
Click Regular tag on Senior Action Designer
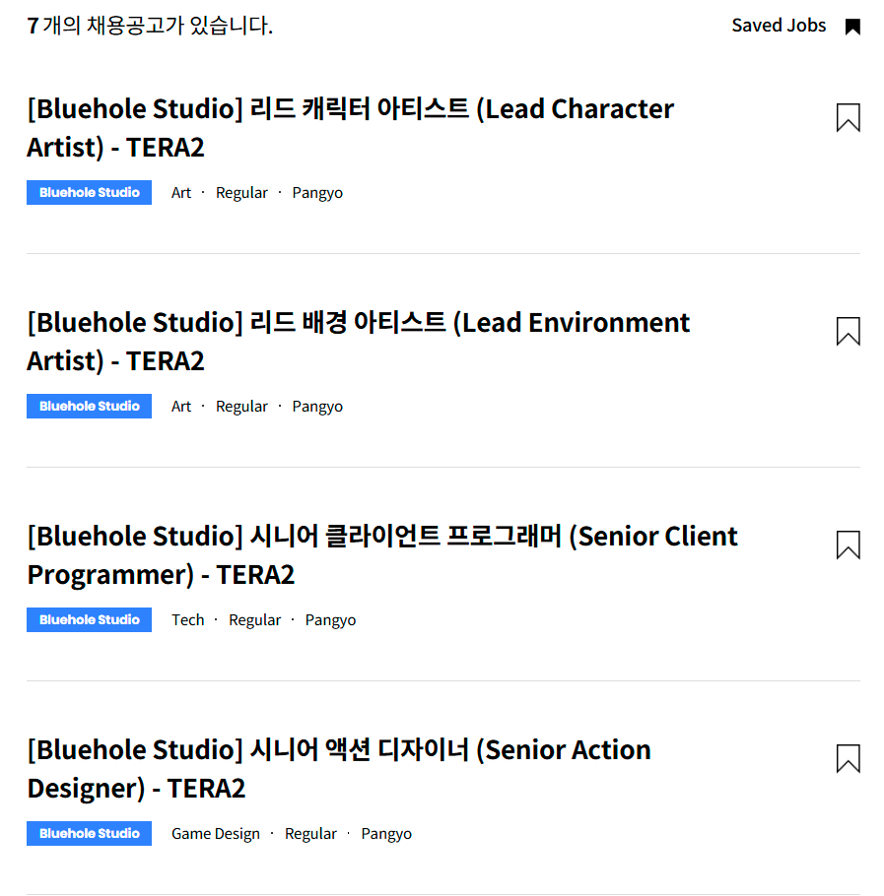(310, 834)
